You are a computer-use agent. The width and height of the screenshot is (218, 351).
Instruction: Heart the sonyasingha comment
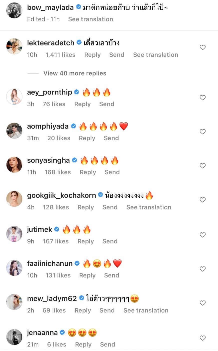pos(202,166)
